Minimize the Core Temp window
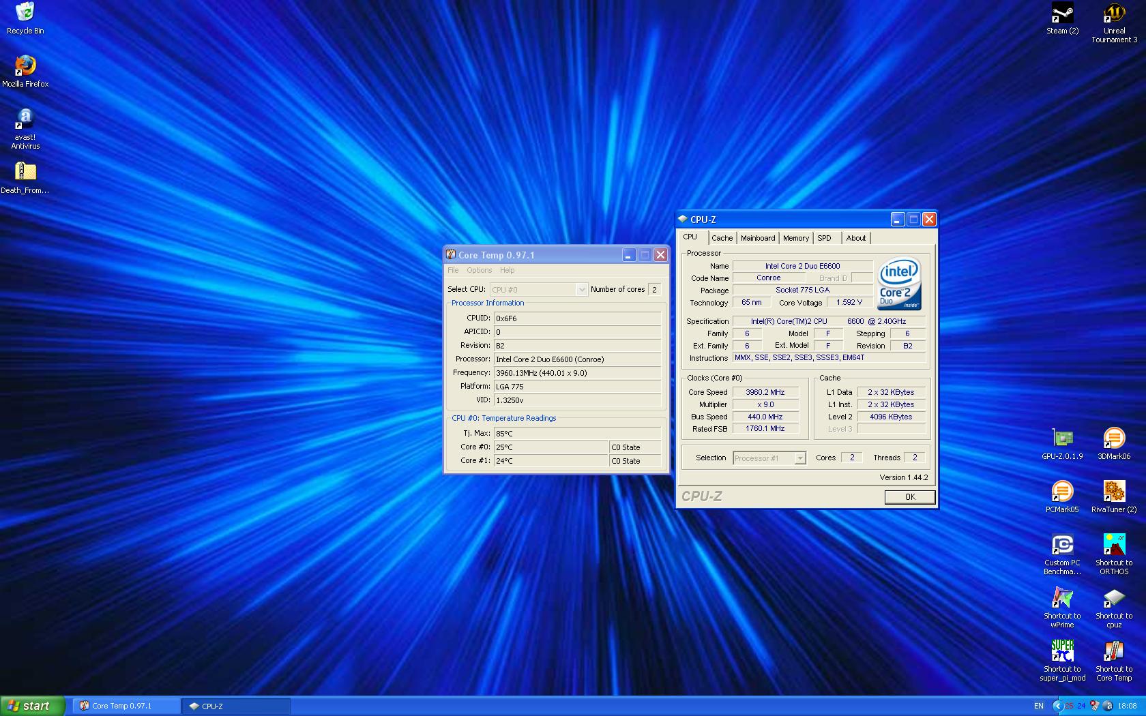 click(x=629, y=255)
